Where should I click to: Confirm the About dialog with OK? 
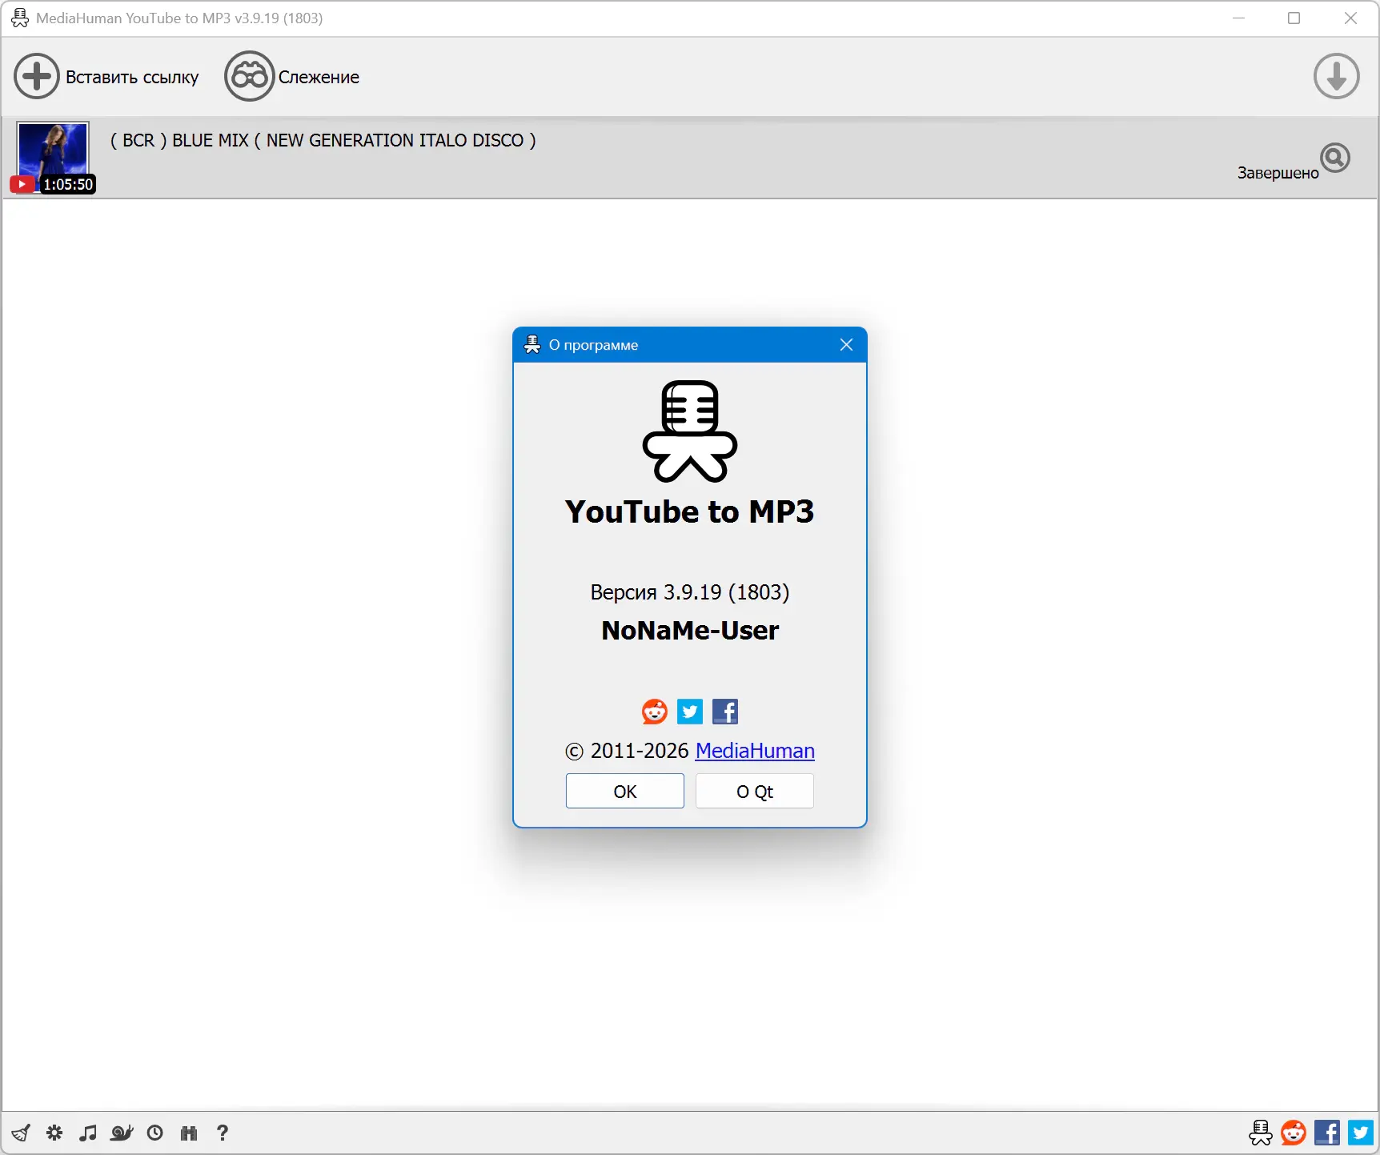tap(625, 791)
